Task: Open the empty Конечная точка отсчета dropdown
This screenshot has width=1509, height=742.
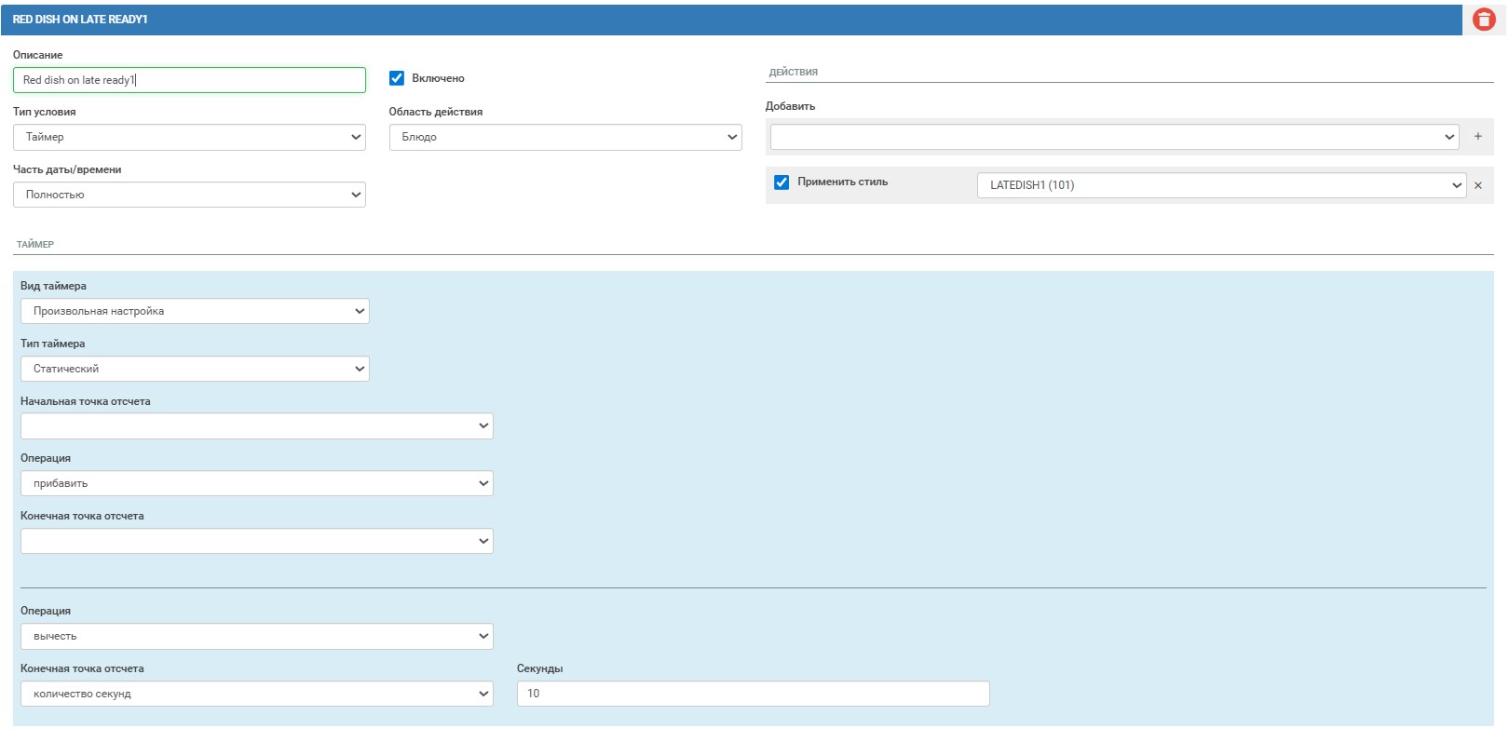Action: click(256, 541)
